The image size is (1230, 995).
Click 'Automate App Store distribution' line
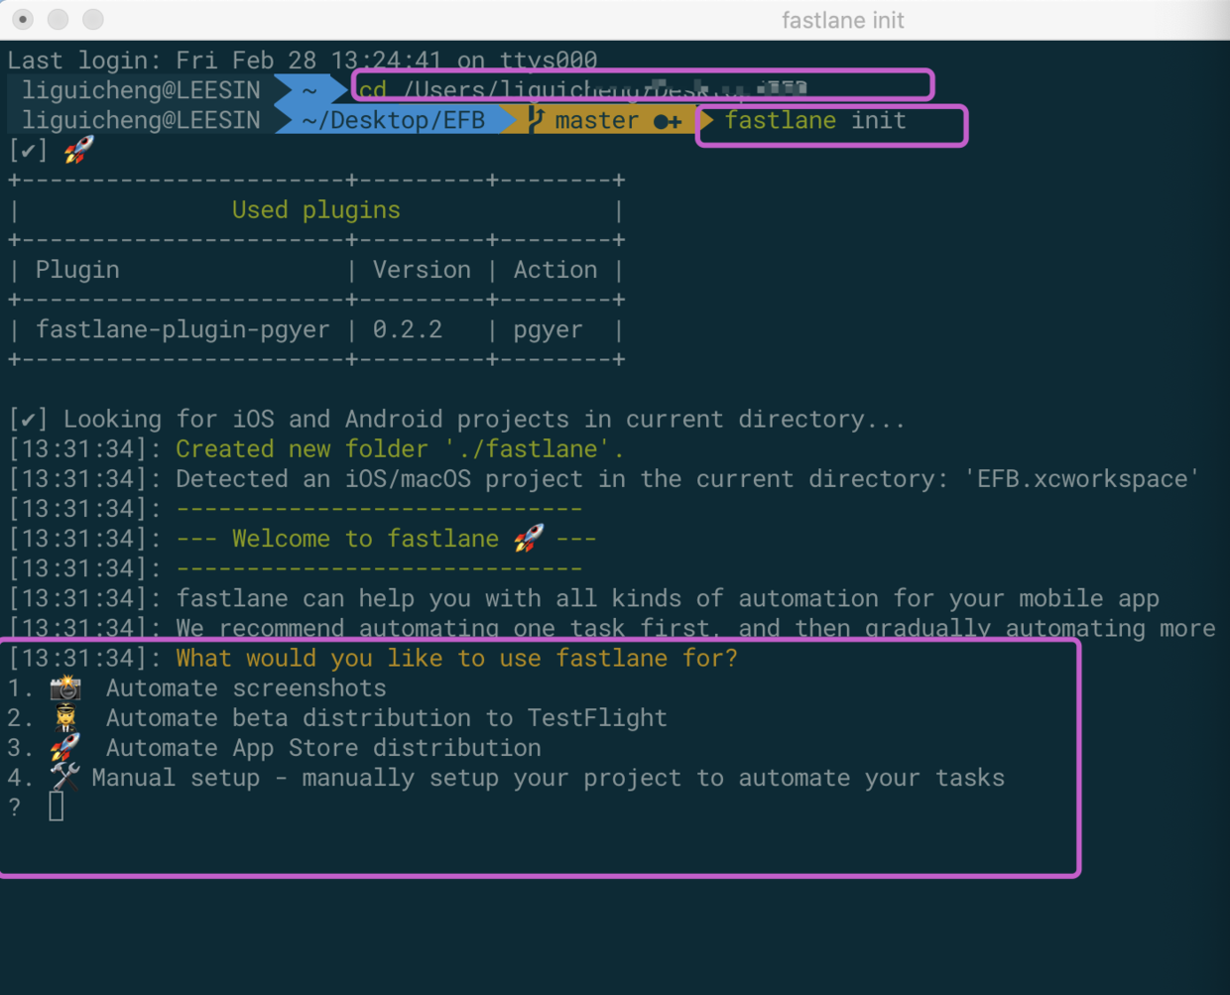point(323,747)
